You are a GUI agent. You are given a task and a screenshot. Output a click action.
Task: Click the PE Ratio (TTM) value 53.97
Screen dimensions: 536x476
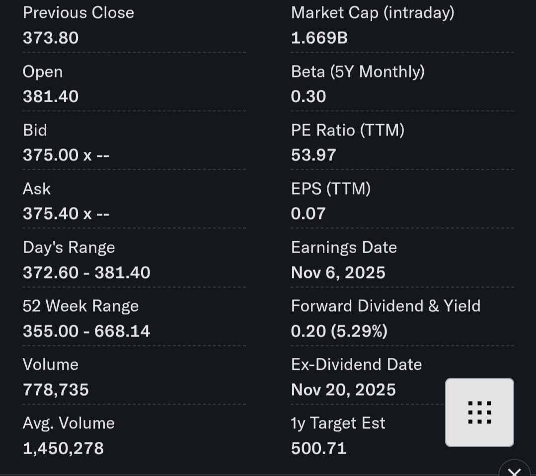click(313, 155)
